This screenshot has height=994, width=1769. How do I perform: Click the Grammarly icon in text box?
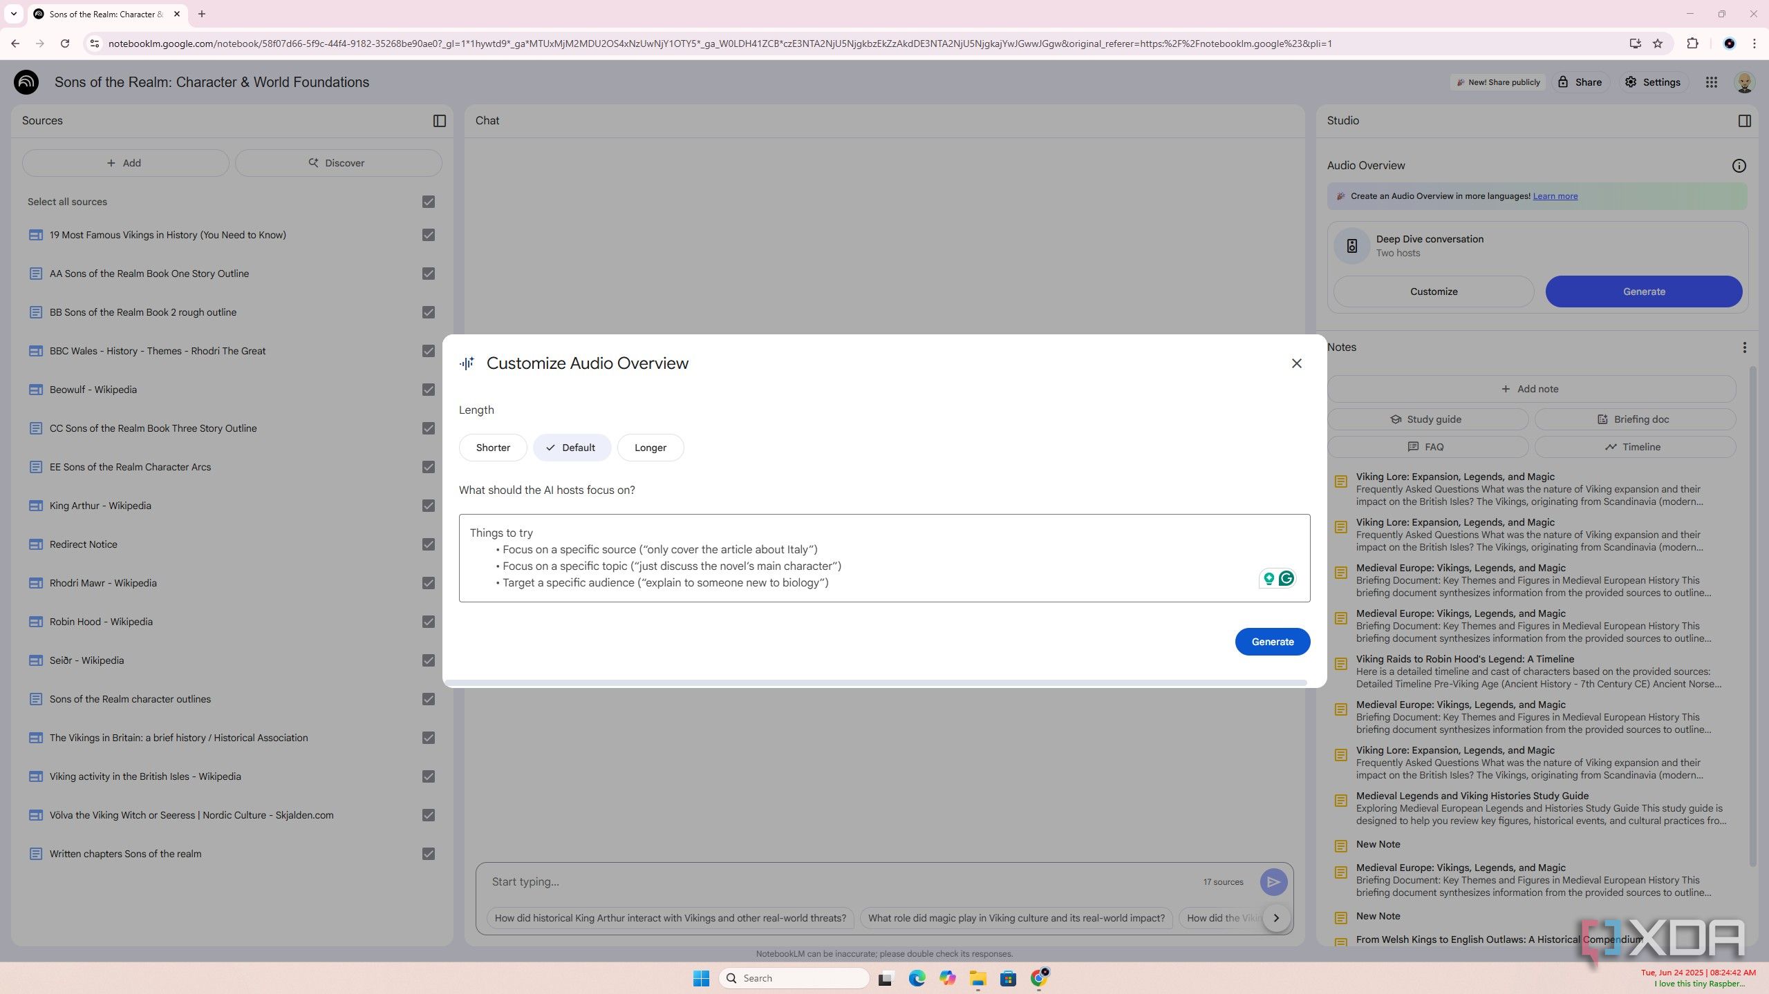pos(1286,578)
